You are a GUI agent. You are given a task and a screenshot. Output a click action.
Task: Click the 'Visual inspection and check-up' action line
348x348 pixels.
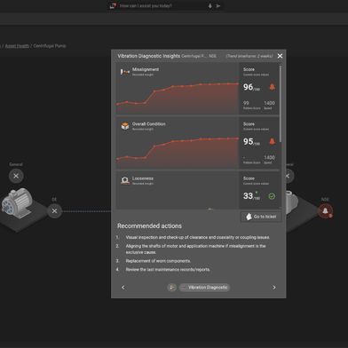[x=198, y=237]
